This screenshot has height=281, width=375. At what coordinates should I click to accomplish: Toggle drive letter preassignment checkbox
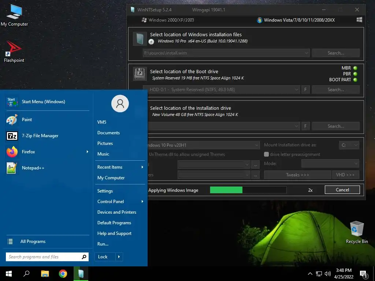(x=266, y=154)
